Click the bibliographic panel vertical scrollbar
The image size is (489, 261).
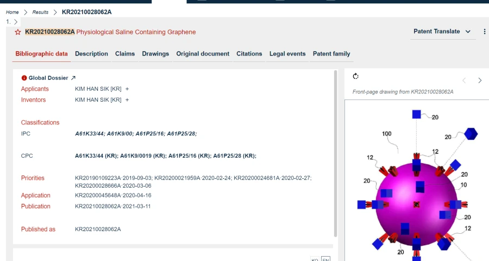[x=336, y=153]
